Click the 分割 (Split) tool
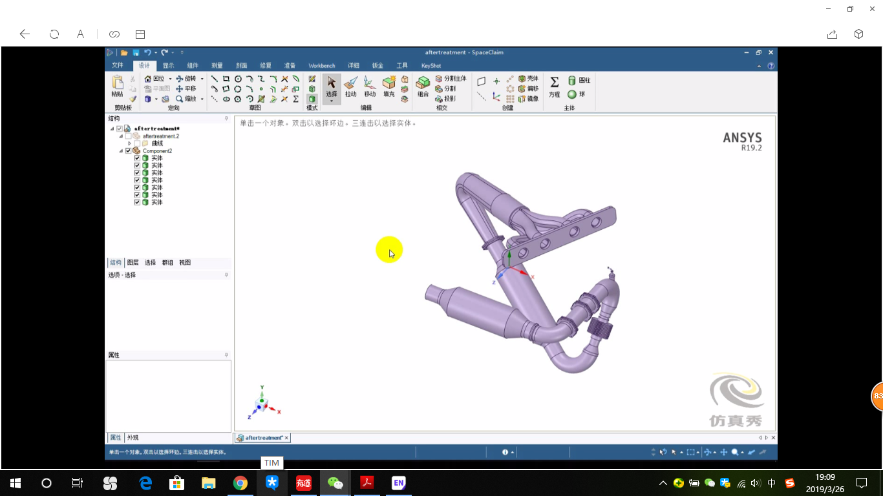This screenshot has width=883, height=496. pyautogui.click(x=445, y=88)
